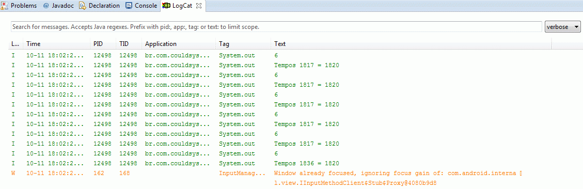This screenshot has width=583, height=189.
Task: Click the TID value 168
Action: pos(125,173)
